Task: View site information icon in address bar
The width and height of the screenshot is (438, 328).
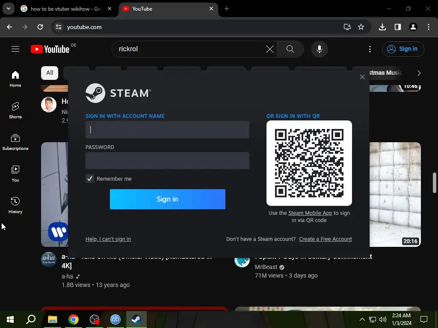Action: tap(58, 27)
